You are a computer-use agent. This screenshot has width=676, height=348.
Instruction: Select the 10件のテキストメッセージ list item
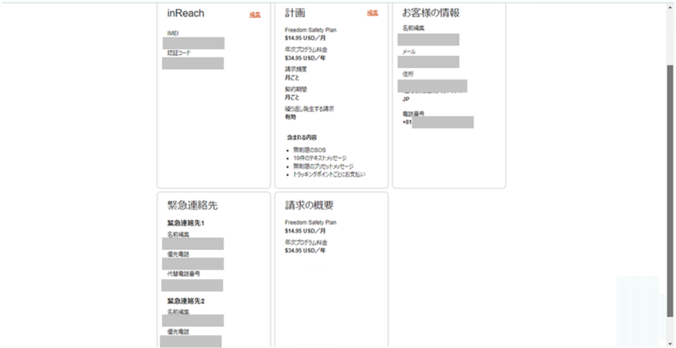[x=320, y=158]
